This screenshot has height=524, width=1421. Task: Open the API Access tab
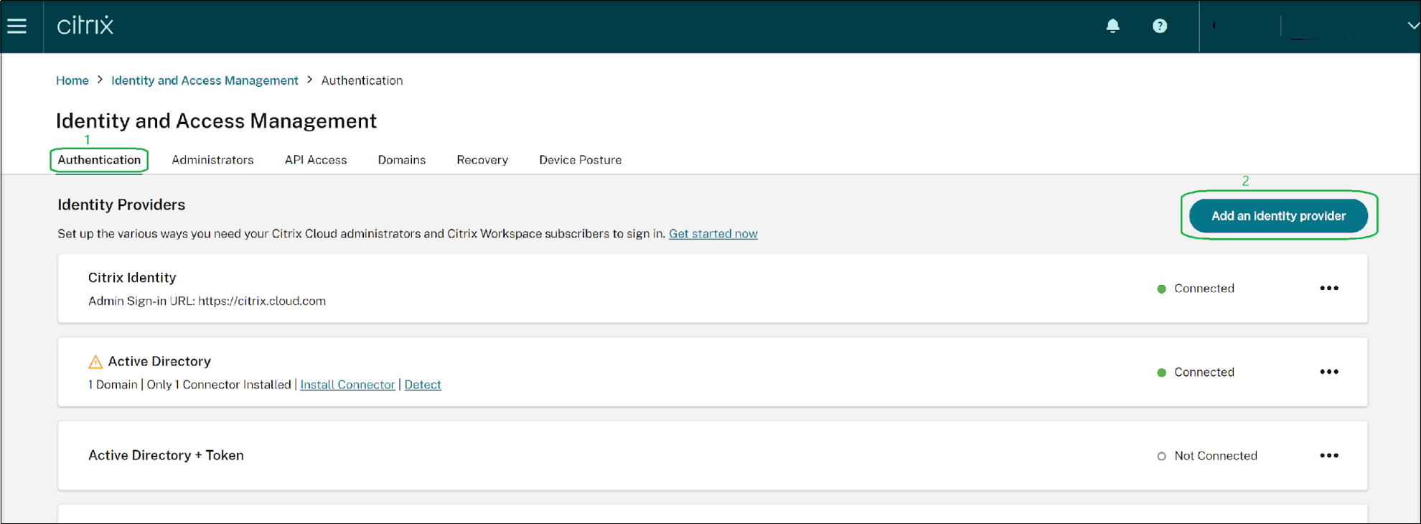[316, 160]
